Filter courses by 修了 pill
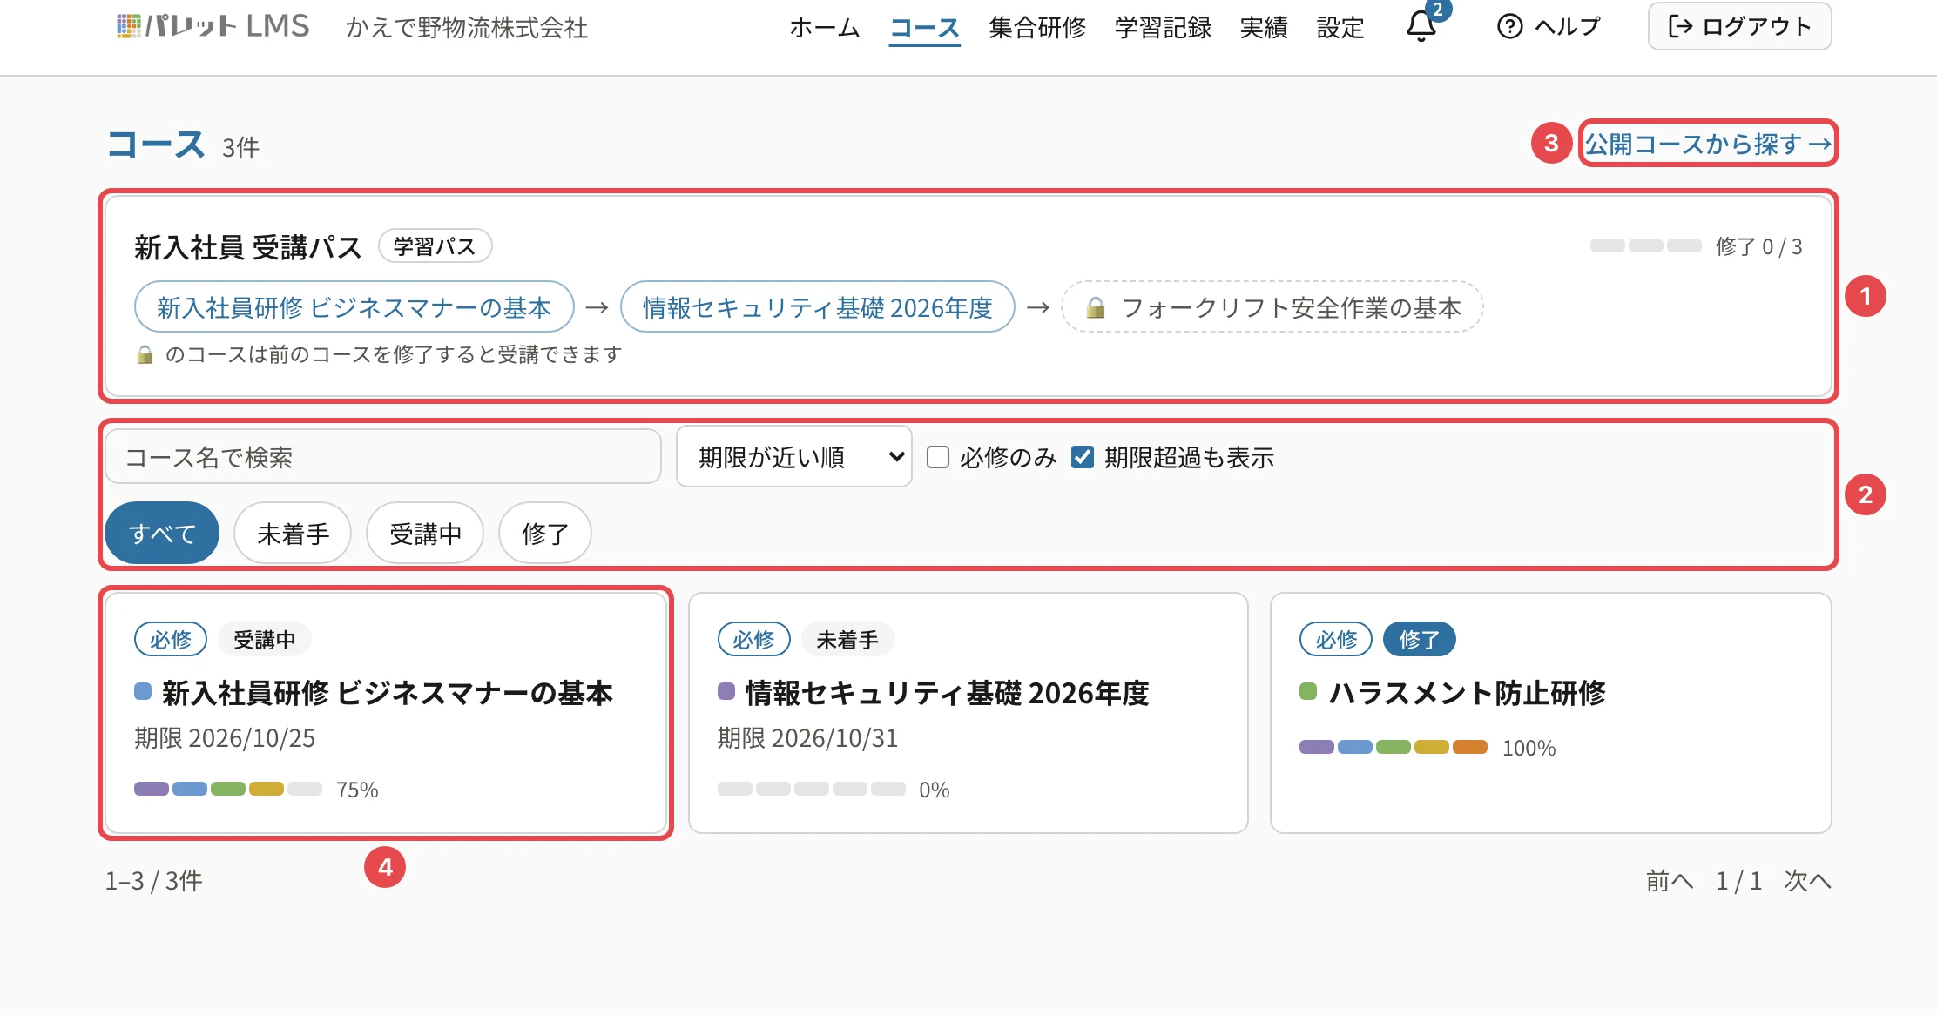Screen dimensions: 1937x1015 tap(545, 533)
